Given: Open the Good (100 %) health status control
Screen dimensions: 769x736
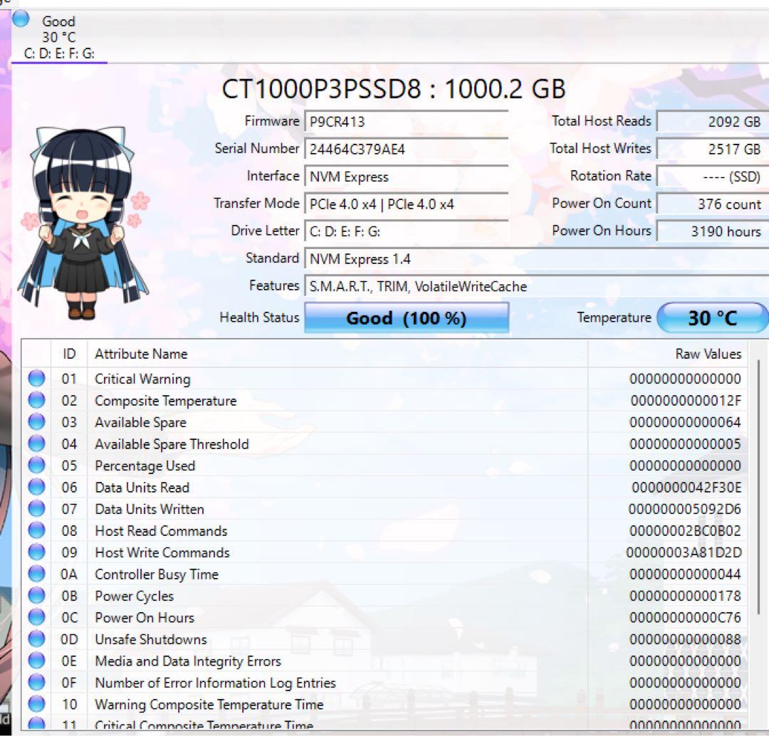Looking at the screenshot, I should coord(407,317).
